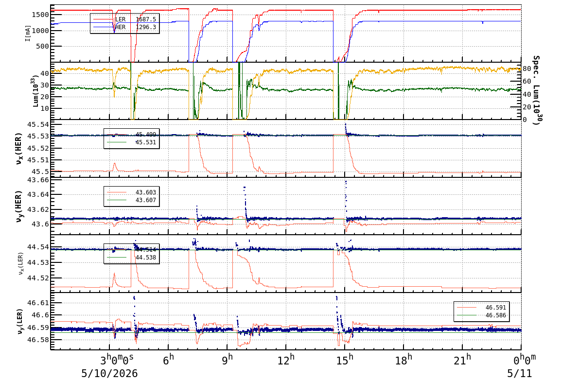Click the Lum(10^33) axis title

pyautogui.click(x=36, y=91)
